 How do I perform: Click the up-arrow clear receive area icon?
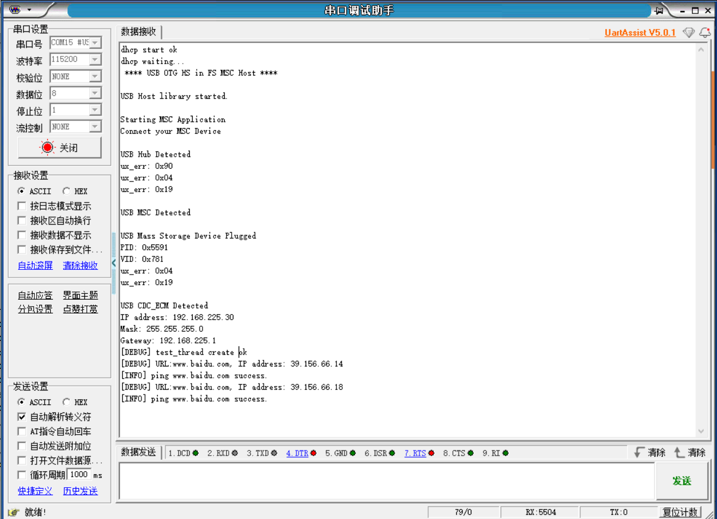(679, 452)
